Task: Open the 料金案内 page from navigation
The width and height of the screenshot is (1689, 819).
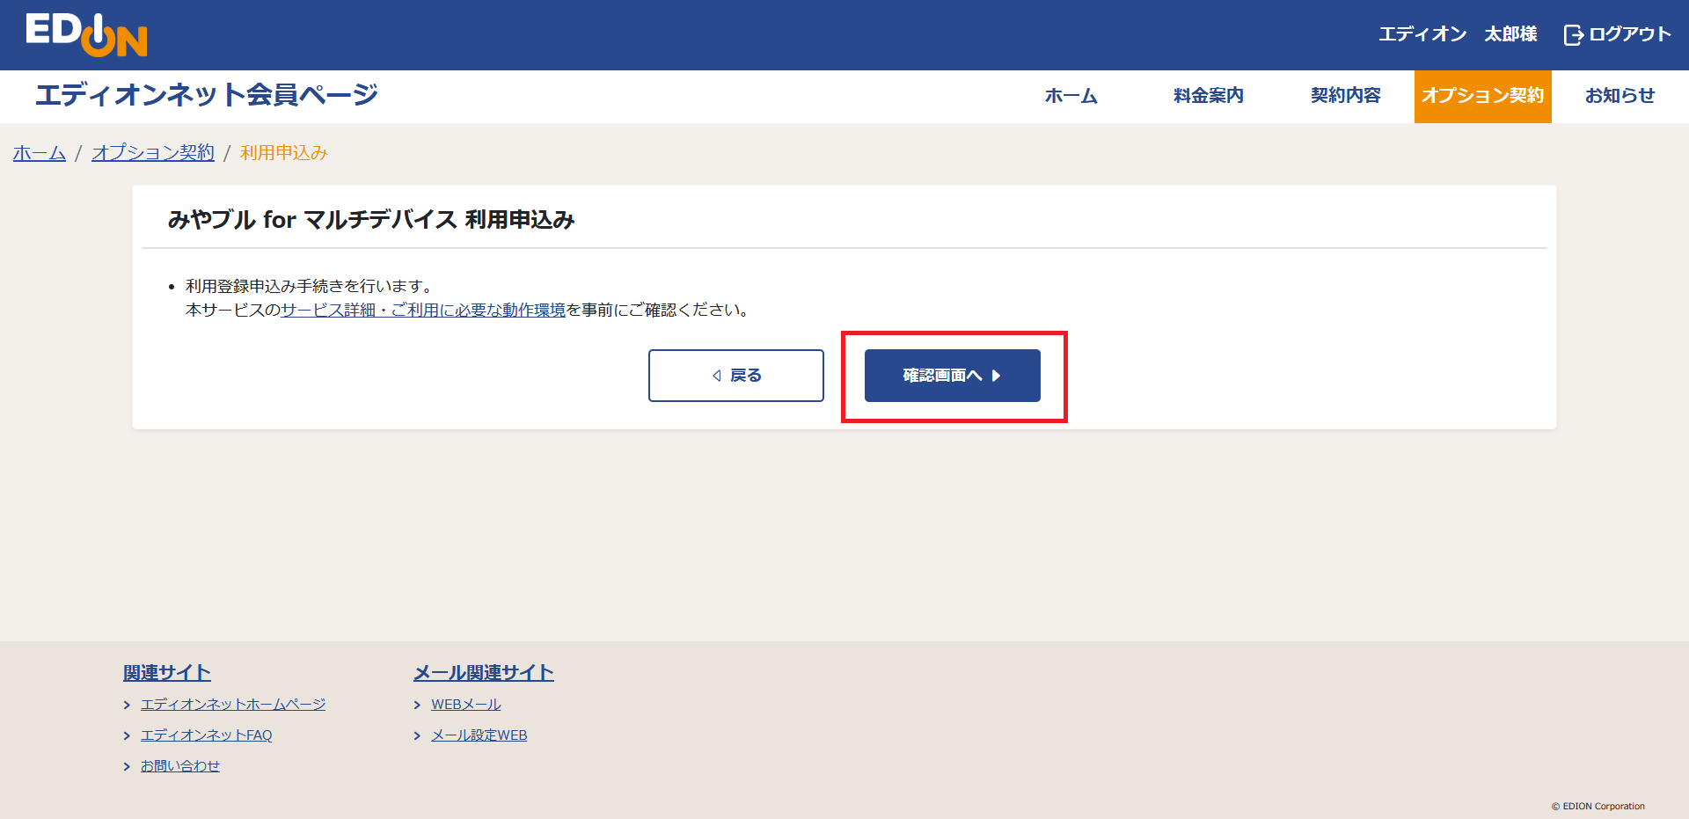Action: pyautogui.click(x=1206, y=96)
